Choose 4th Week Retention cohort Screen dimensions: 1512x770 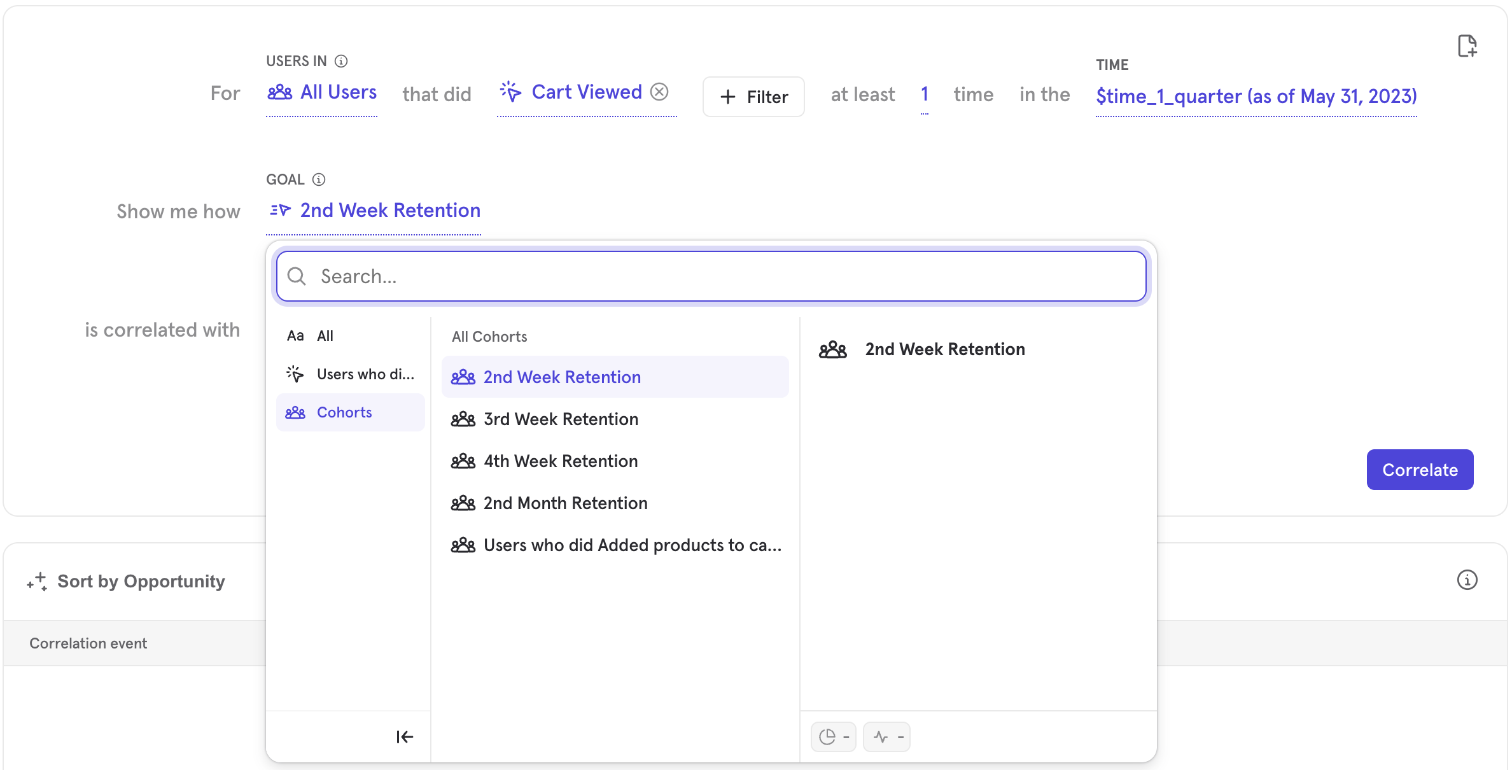[615, 461]
